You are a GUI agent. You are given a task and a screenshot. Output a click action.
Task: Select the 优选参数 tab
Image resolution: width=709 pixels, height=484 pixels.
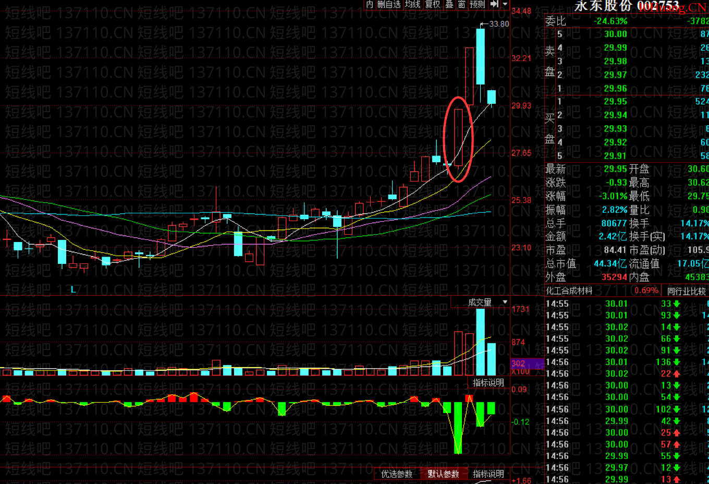pos(397,474)
